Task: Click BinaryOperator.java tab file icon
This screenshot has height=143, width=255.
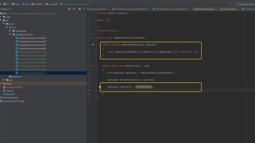Action: click(194, 9)
